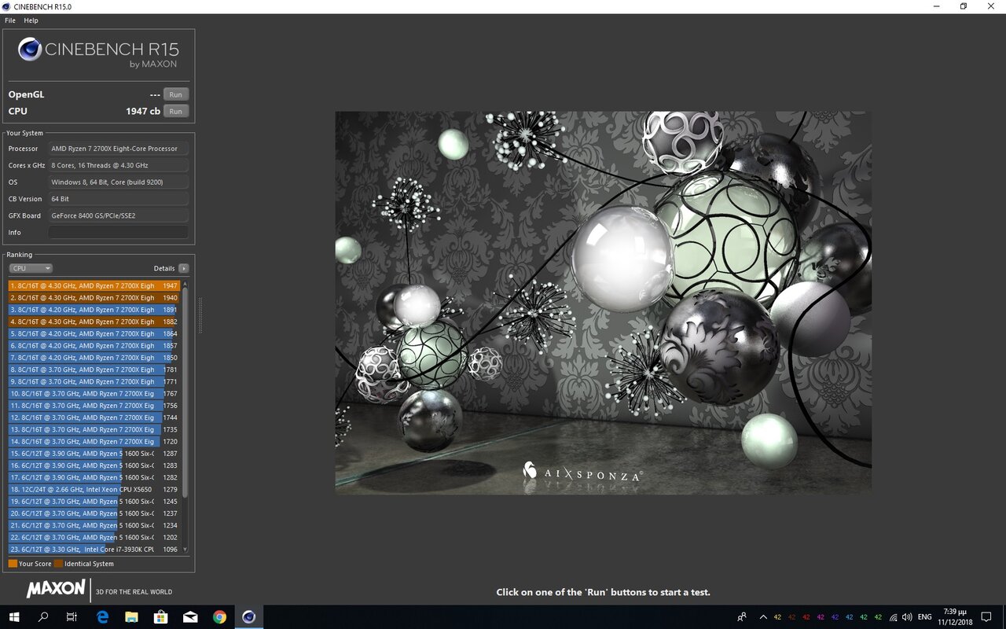Select the Intel Core i7-3930K ranking row
Screen dimensions: 1006x629
click(94, 550)
